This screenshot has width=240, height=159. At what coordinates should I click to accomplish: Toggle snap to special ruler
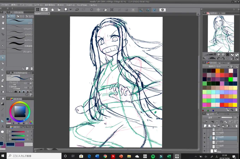(x=148, y=10)
